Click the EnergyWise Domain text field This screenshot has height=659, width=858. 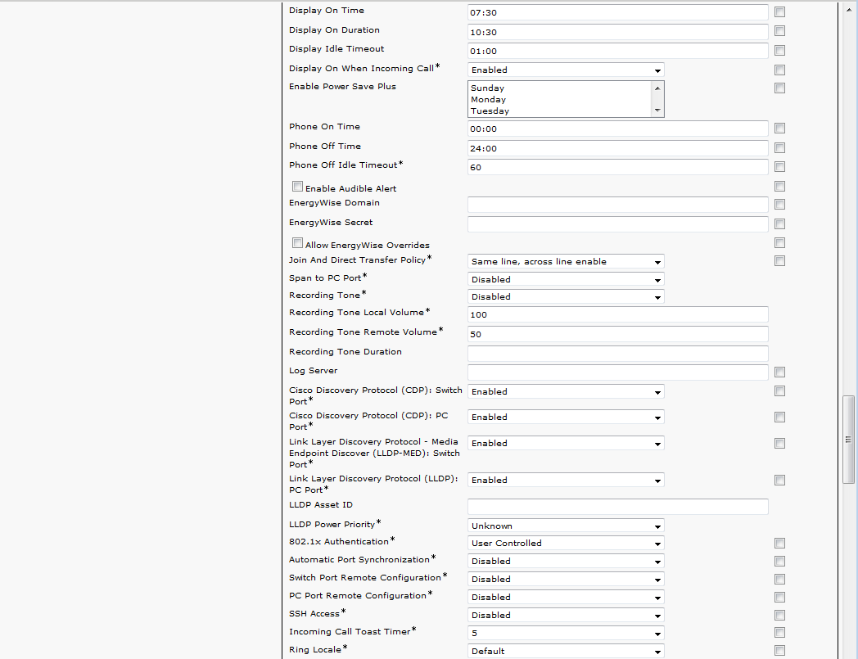617,205
